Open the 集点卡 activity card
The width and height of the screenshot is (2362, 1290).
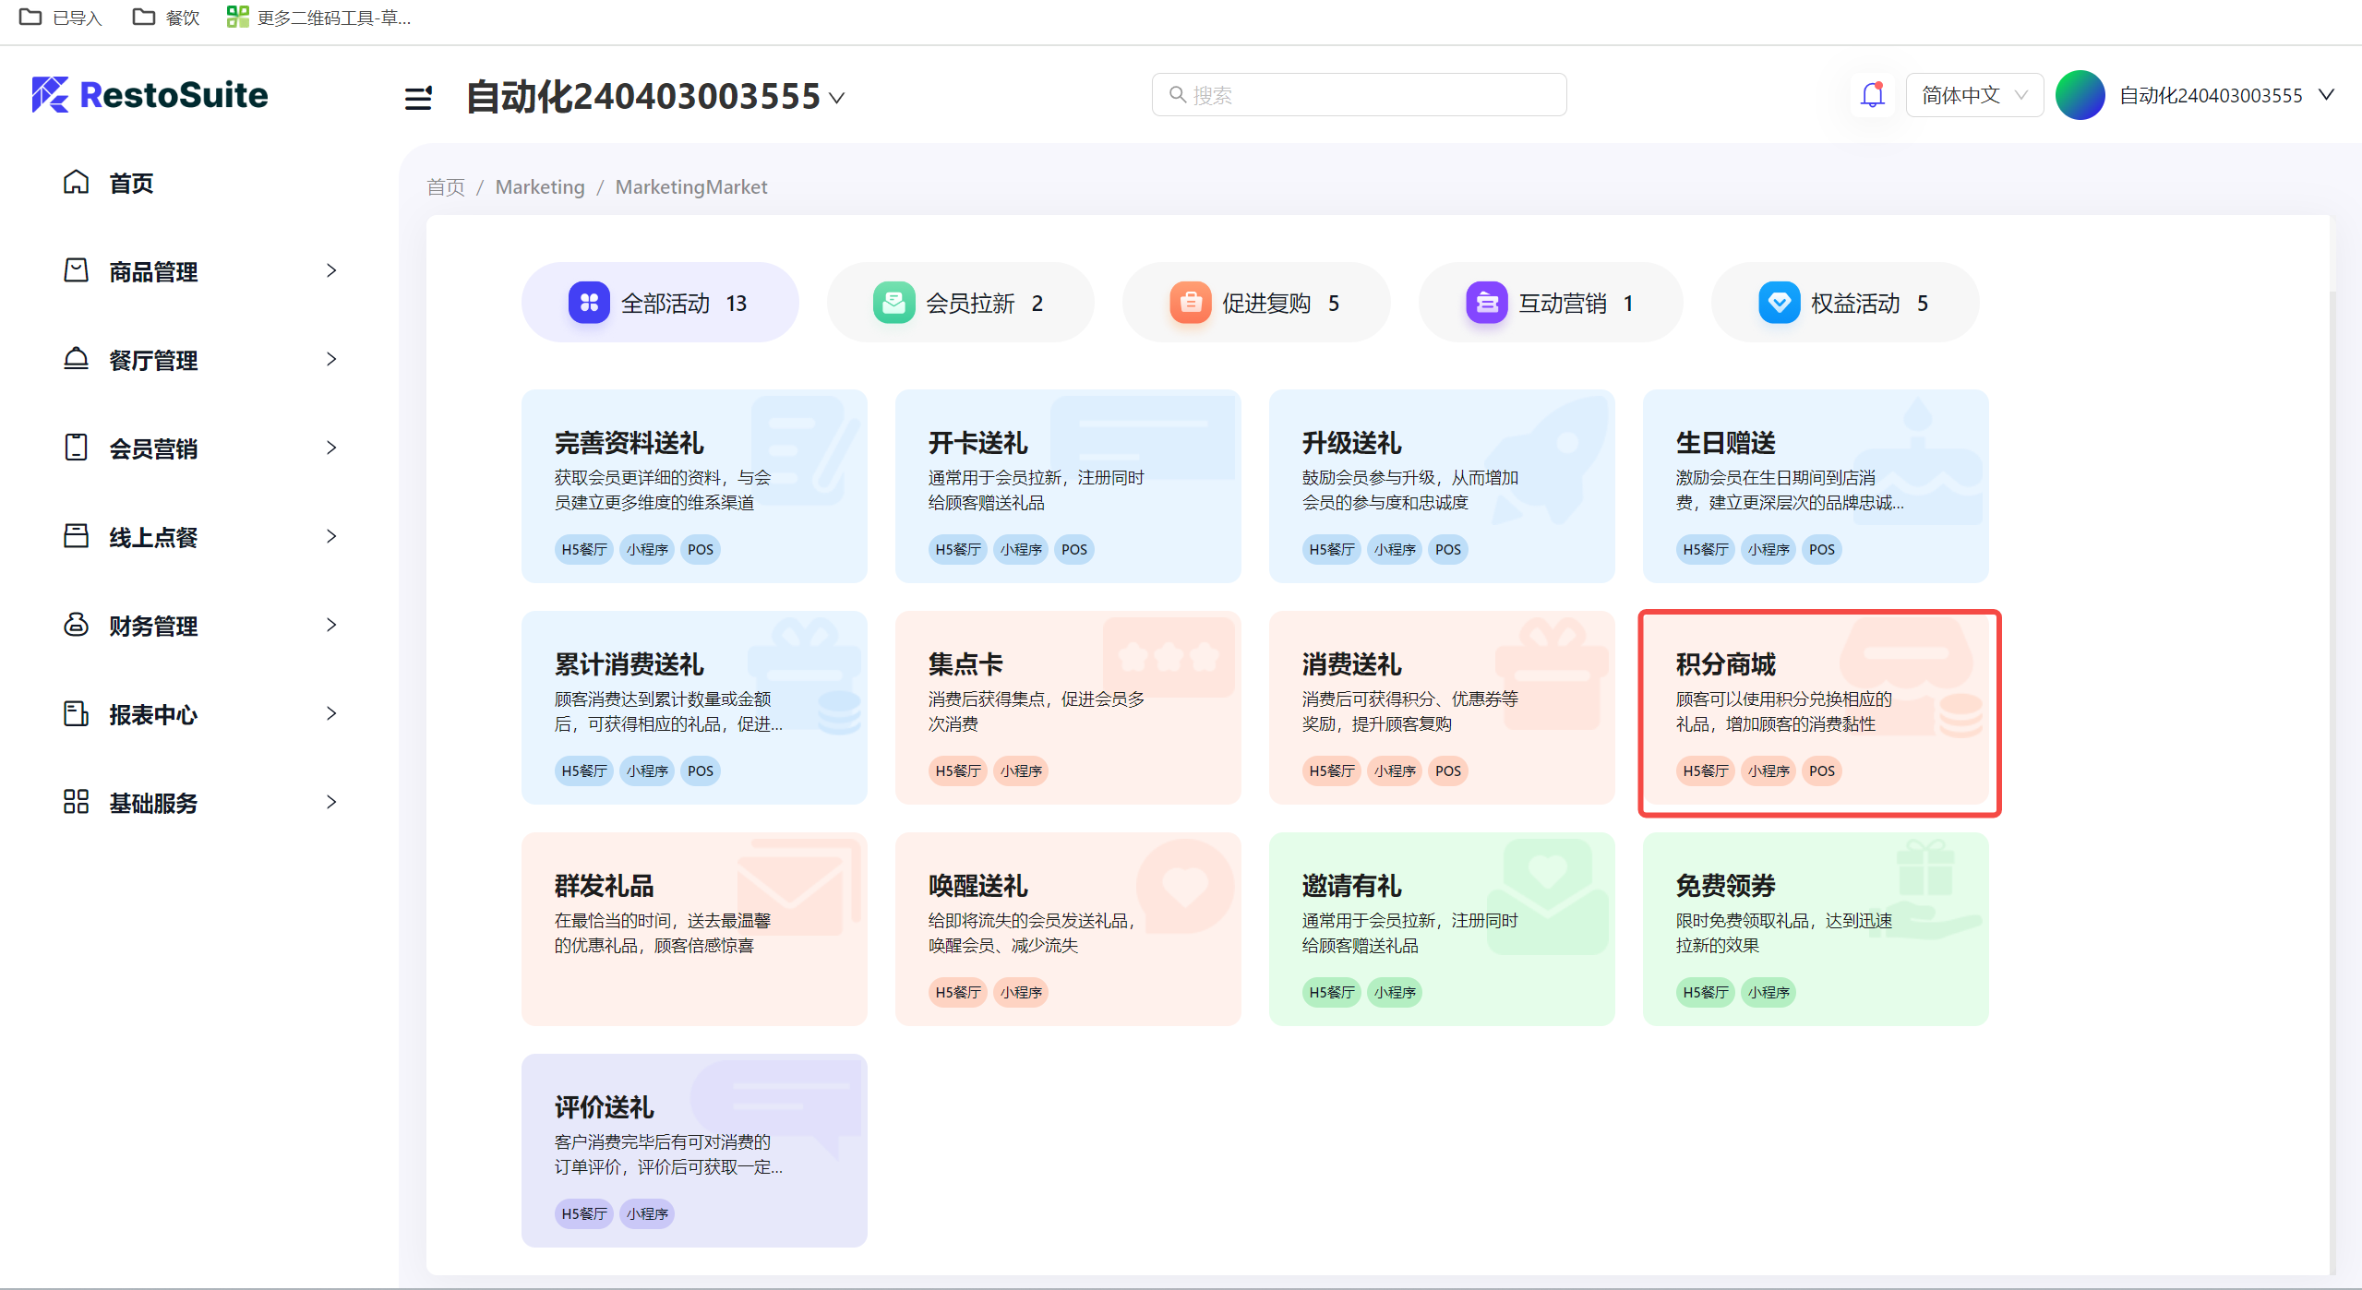[x=1068, y=708]
